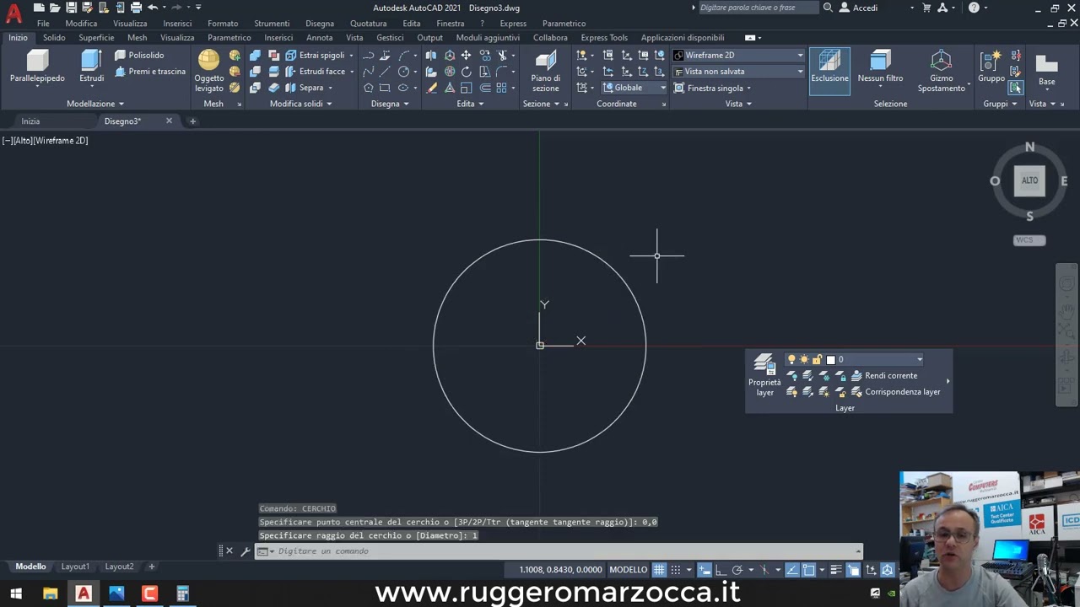Select the Parallelepipedo box tool
Image resolution: width=1080 pixels, height=607 pixels.
pos(37,67)
